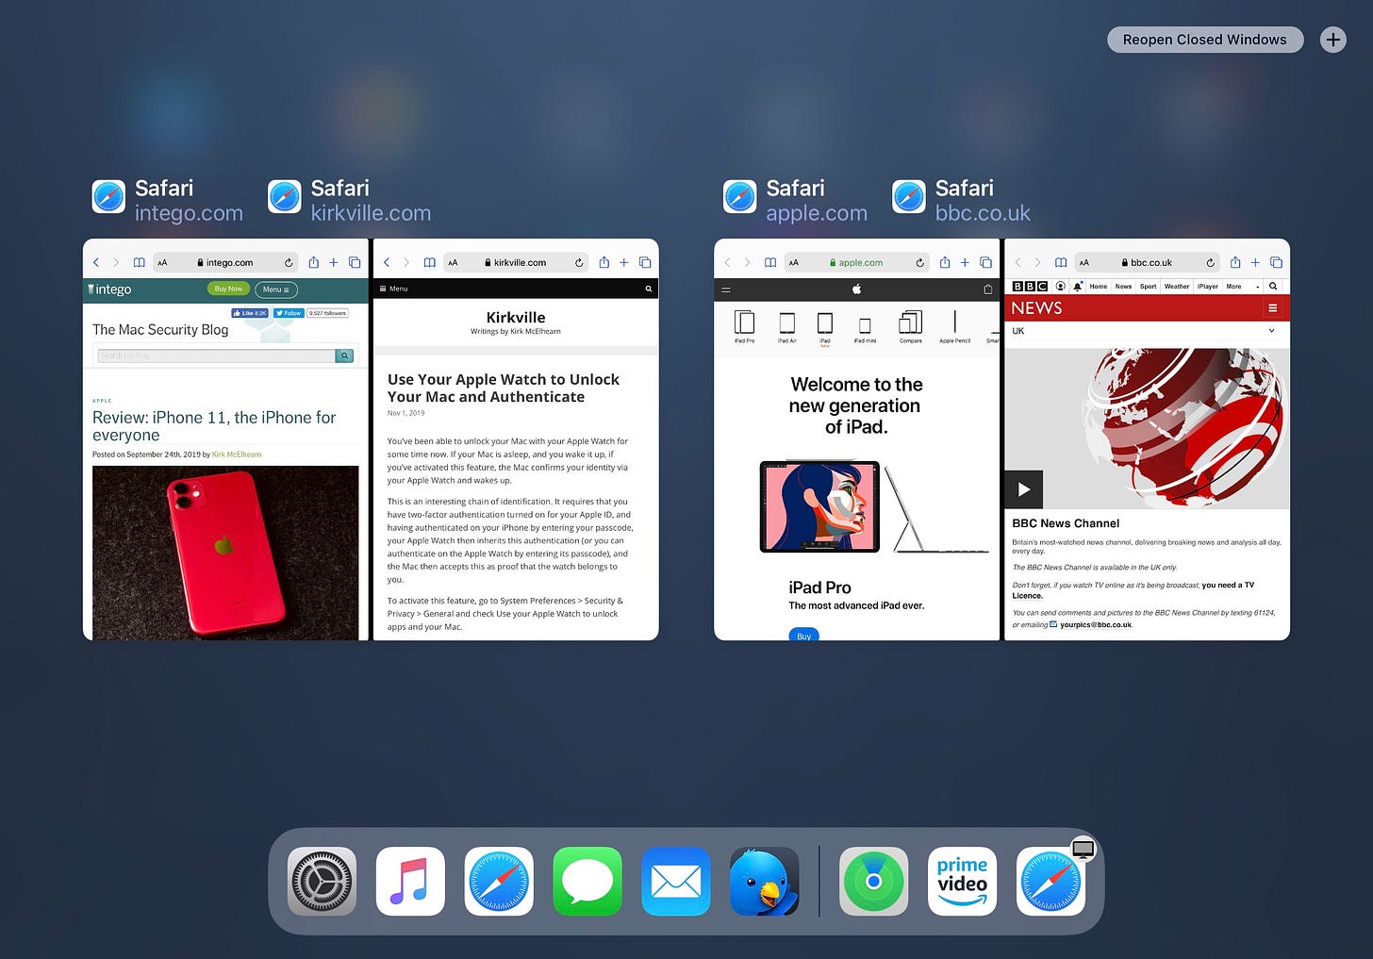
Task: Select Safari icon labeled bbc.co.uk
Action: click(909, 197)
